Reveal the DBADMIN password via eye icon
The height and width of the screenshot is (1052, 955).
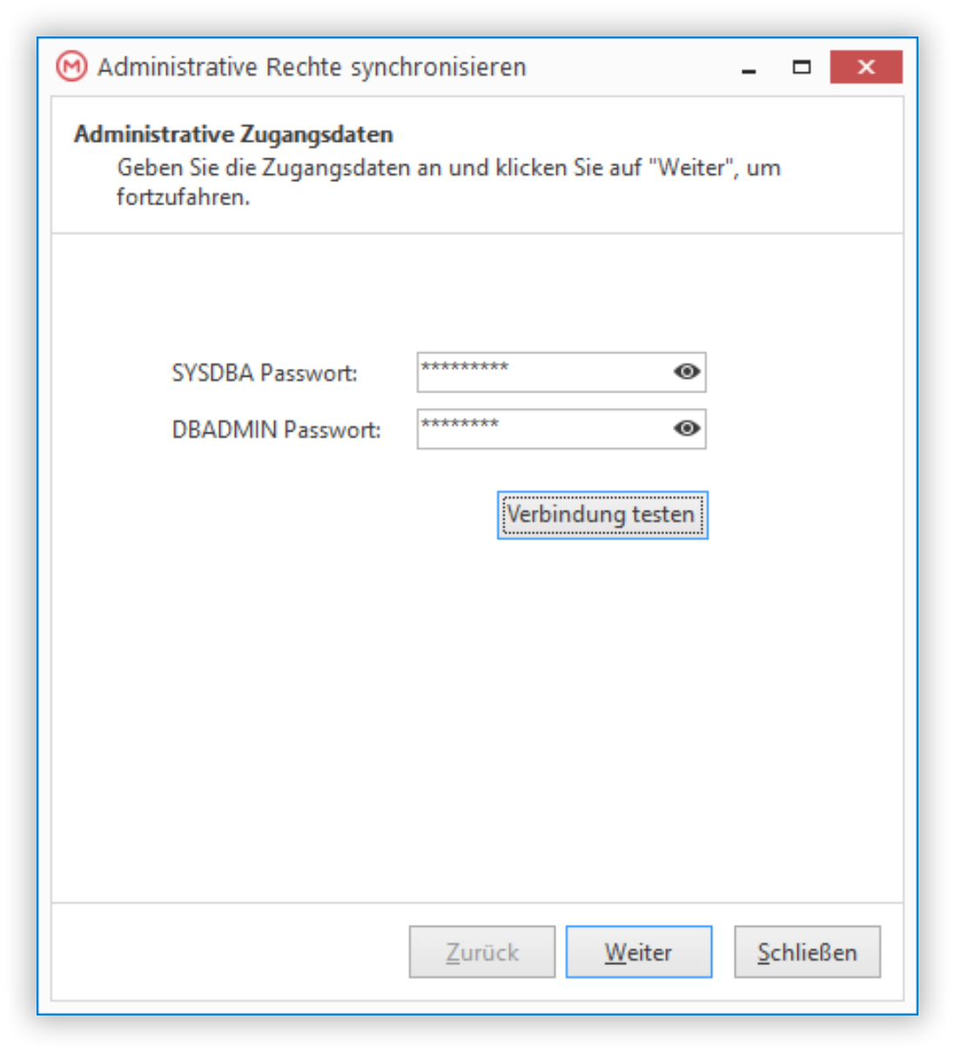click(687, 428)
